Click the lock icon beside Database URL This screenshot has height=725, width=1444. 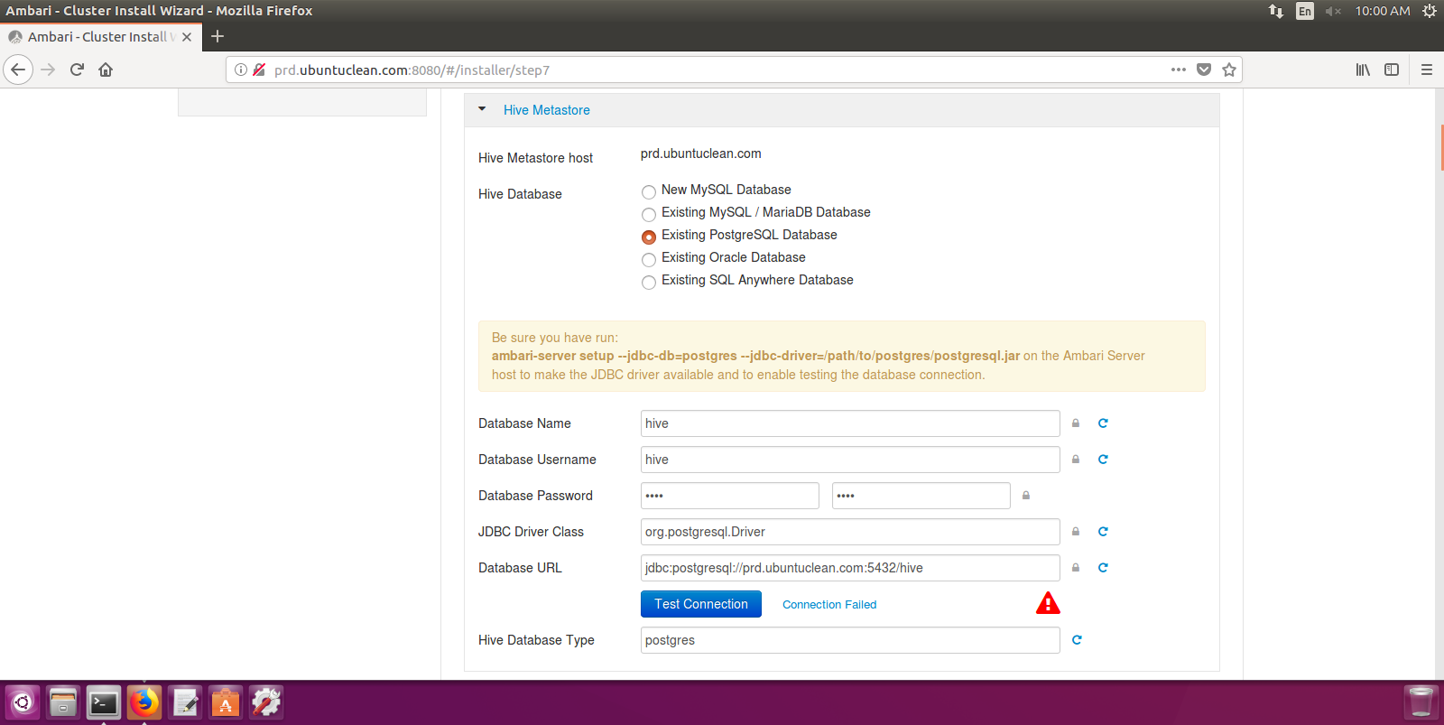coord(1076,568)
